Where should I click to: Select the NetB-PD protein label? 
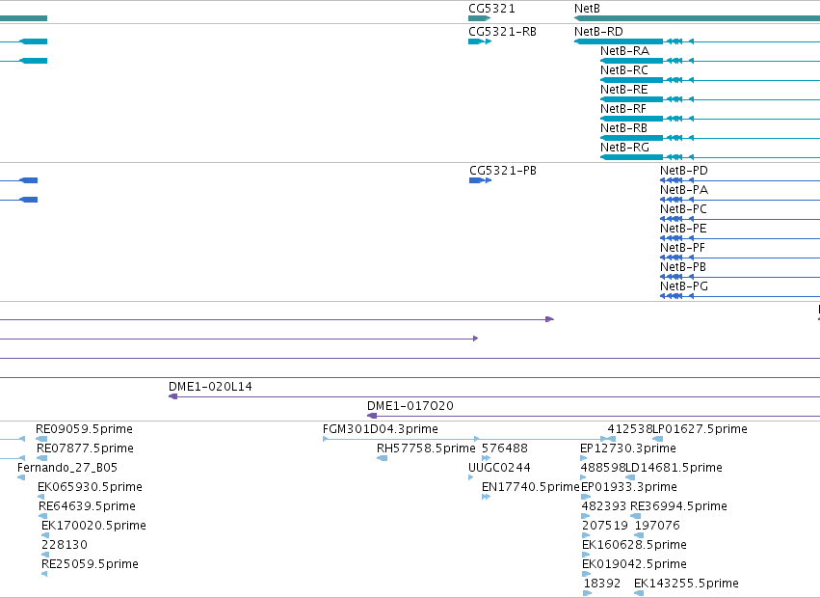point(684,171)
